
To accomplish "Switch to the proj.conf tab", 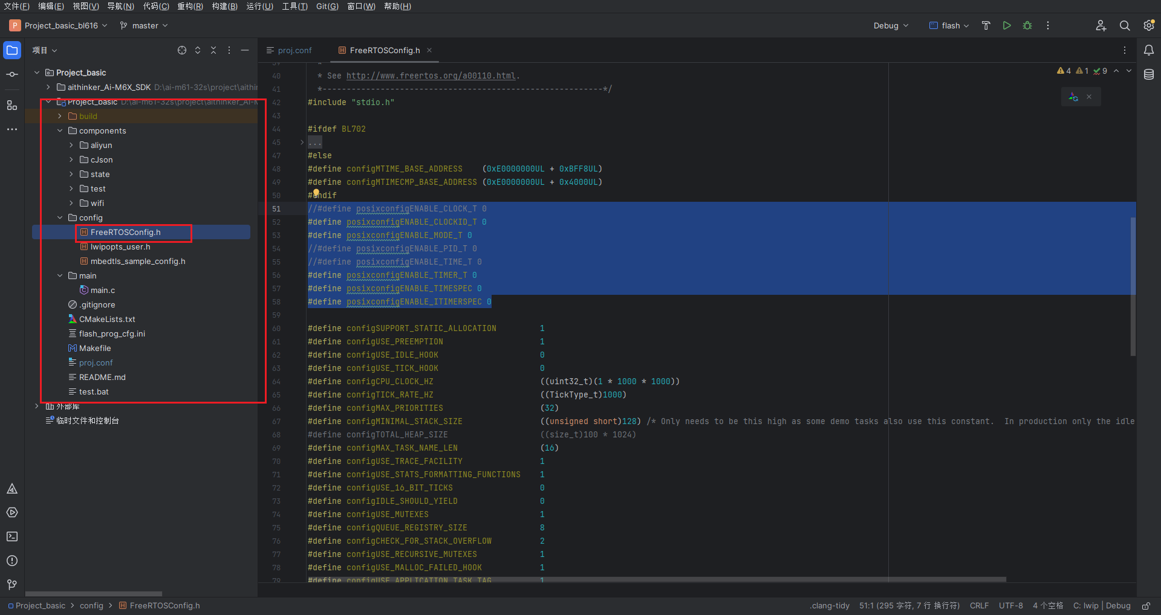I will coord(289,50).
